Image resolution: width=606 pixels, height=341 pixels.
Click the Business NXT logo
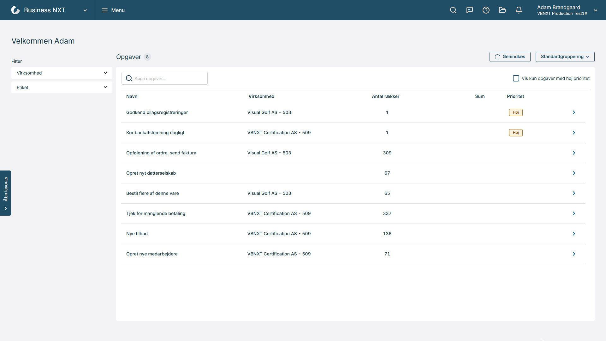(x=15, y=10)
